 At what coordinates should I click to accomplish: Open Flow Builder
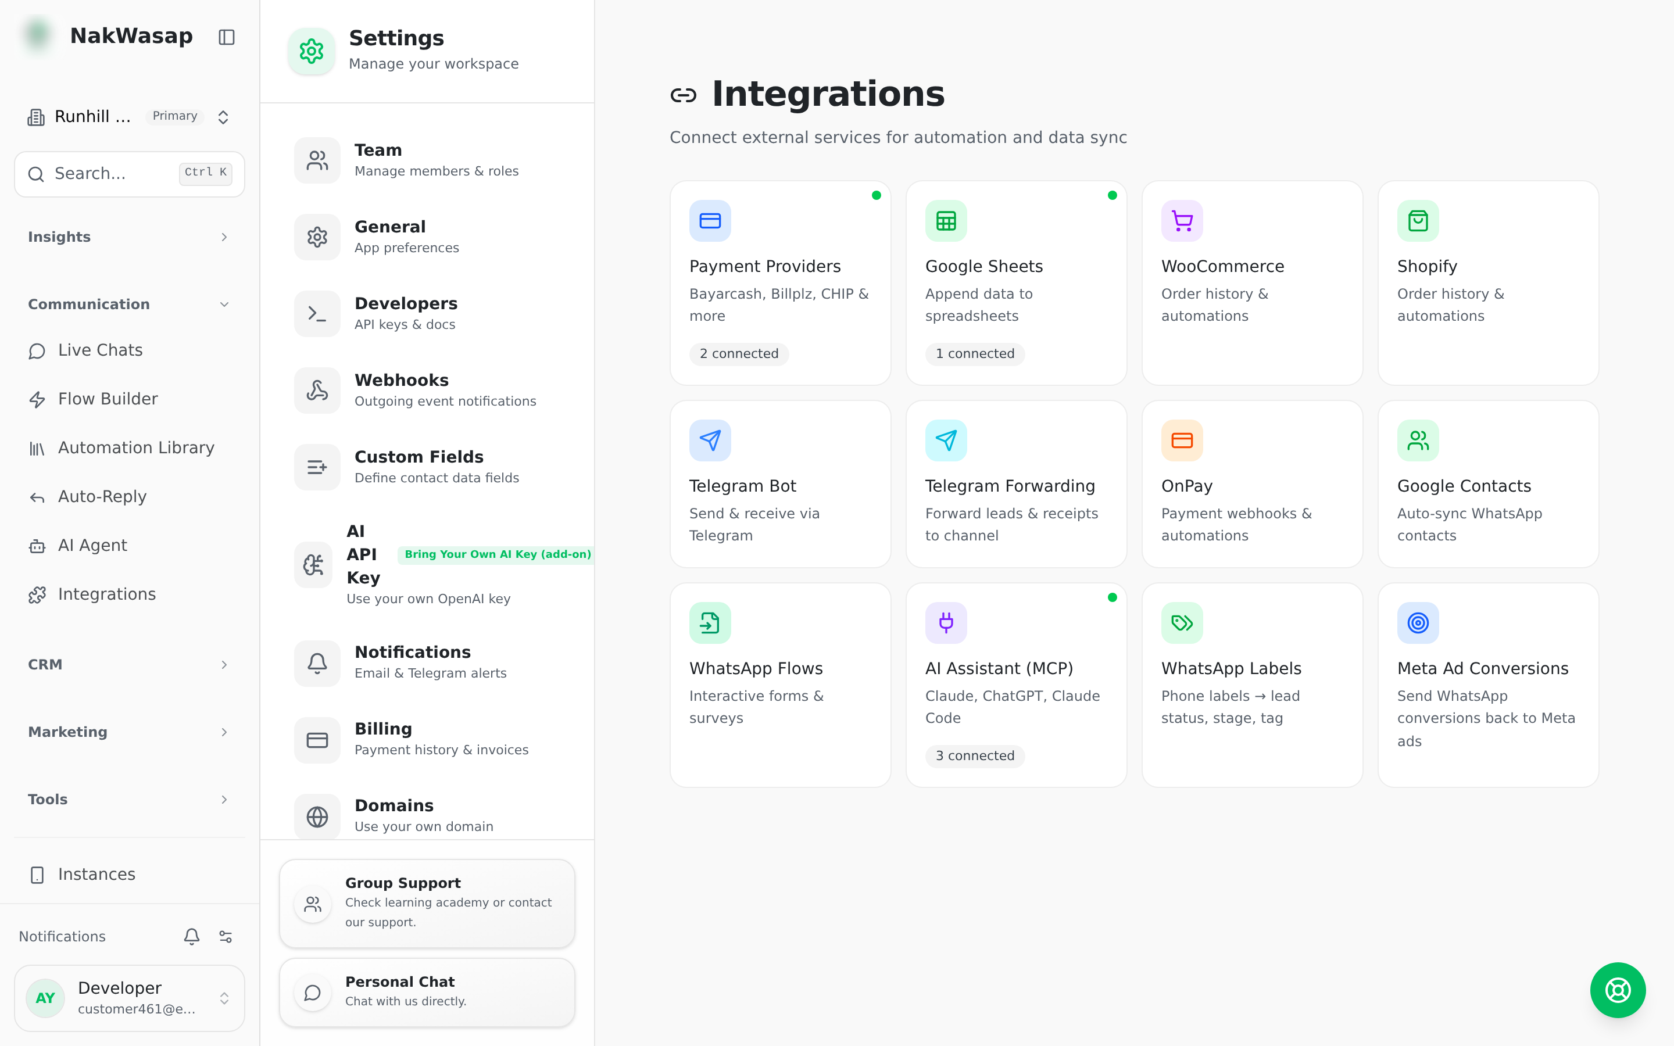pos(130,399)
